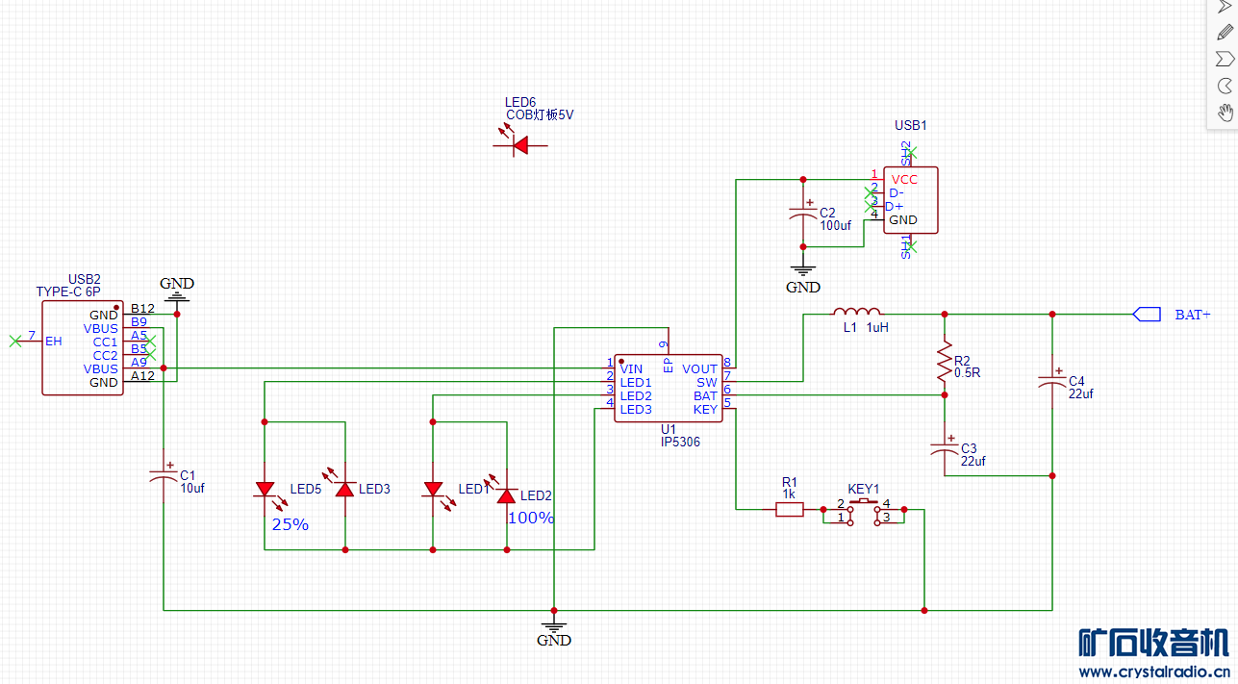The height and width of the screenshot is (684, 1238).
Task: Click the 'USB1' designator text
Action: tap(911, 125)
